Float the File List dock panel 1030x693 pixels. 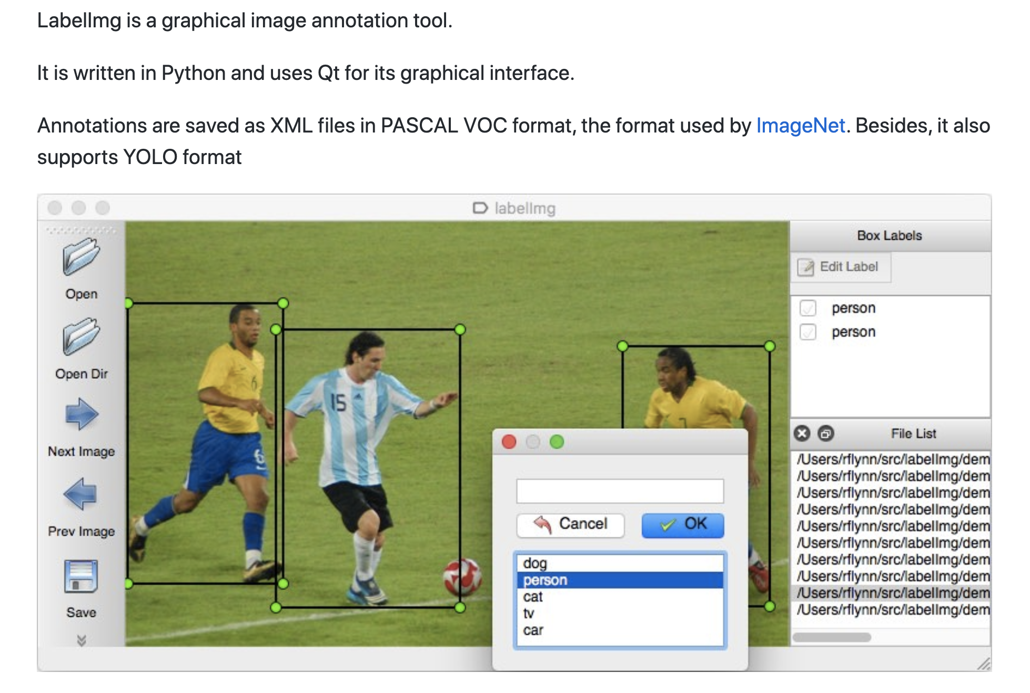[x=826, y=433]
